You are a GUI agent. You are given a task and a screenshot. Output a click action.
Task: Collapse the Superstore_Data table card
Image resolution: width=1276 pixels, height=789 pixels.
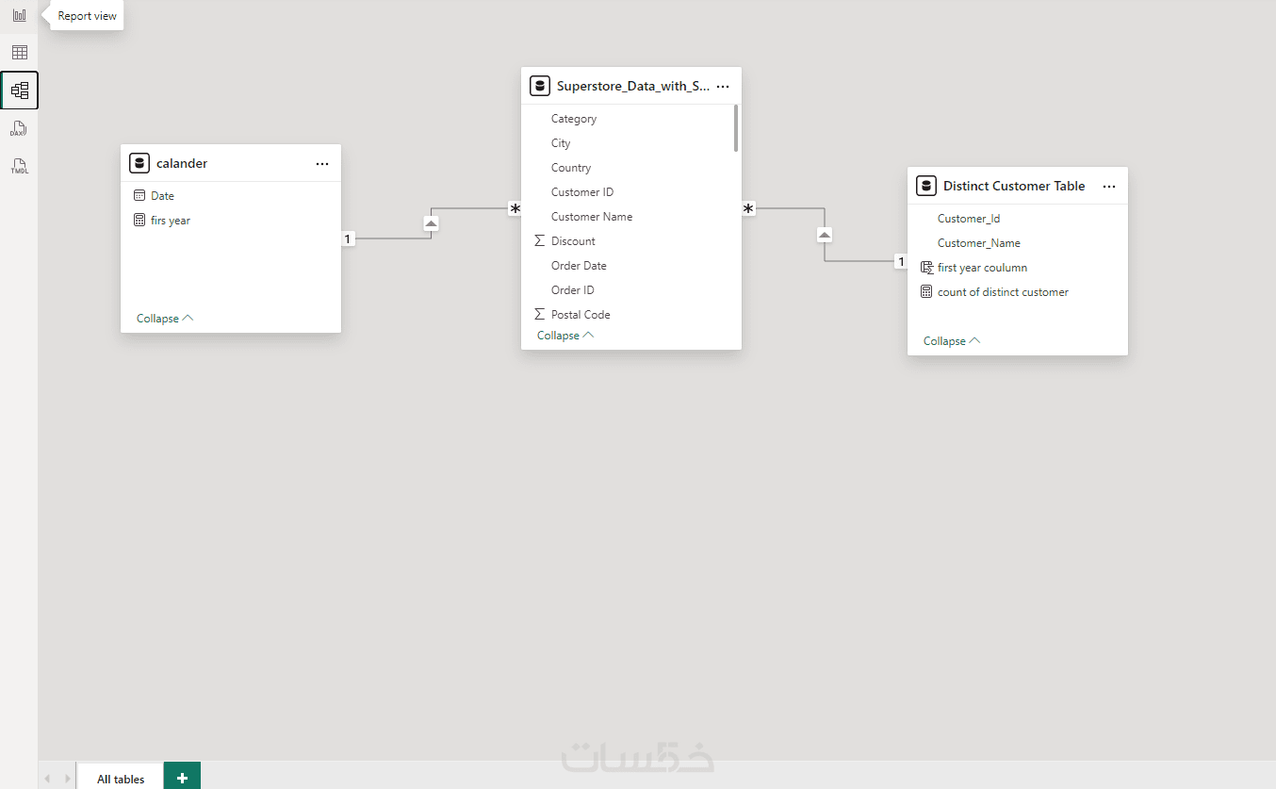(x=564, y=336)
